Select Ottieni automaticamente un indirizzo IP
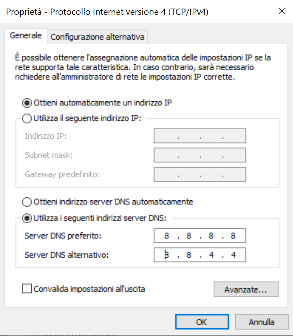 click(x=27, y=103)
